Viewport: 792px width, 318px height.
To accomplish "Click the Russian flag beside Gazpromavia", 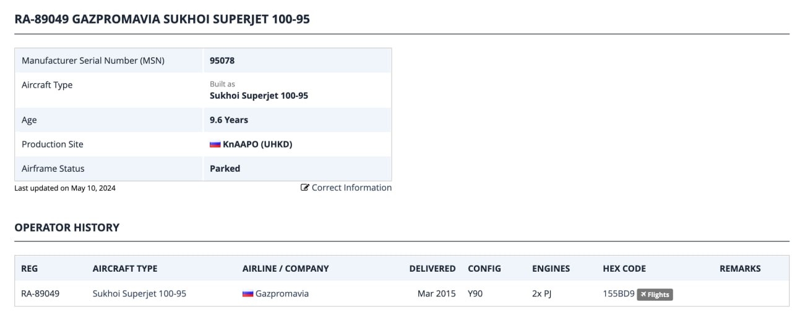I will tap(247, 294).
